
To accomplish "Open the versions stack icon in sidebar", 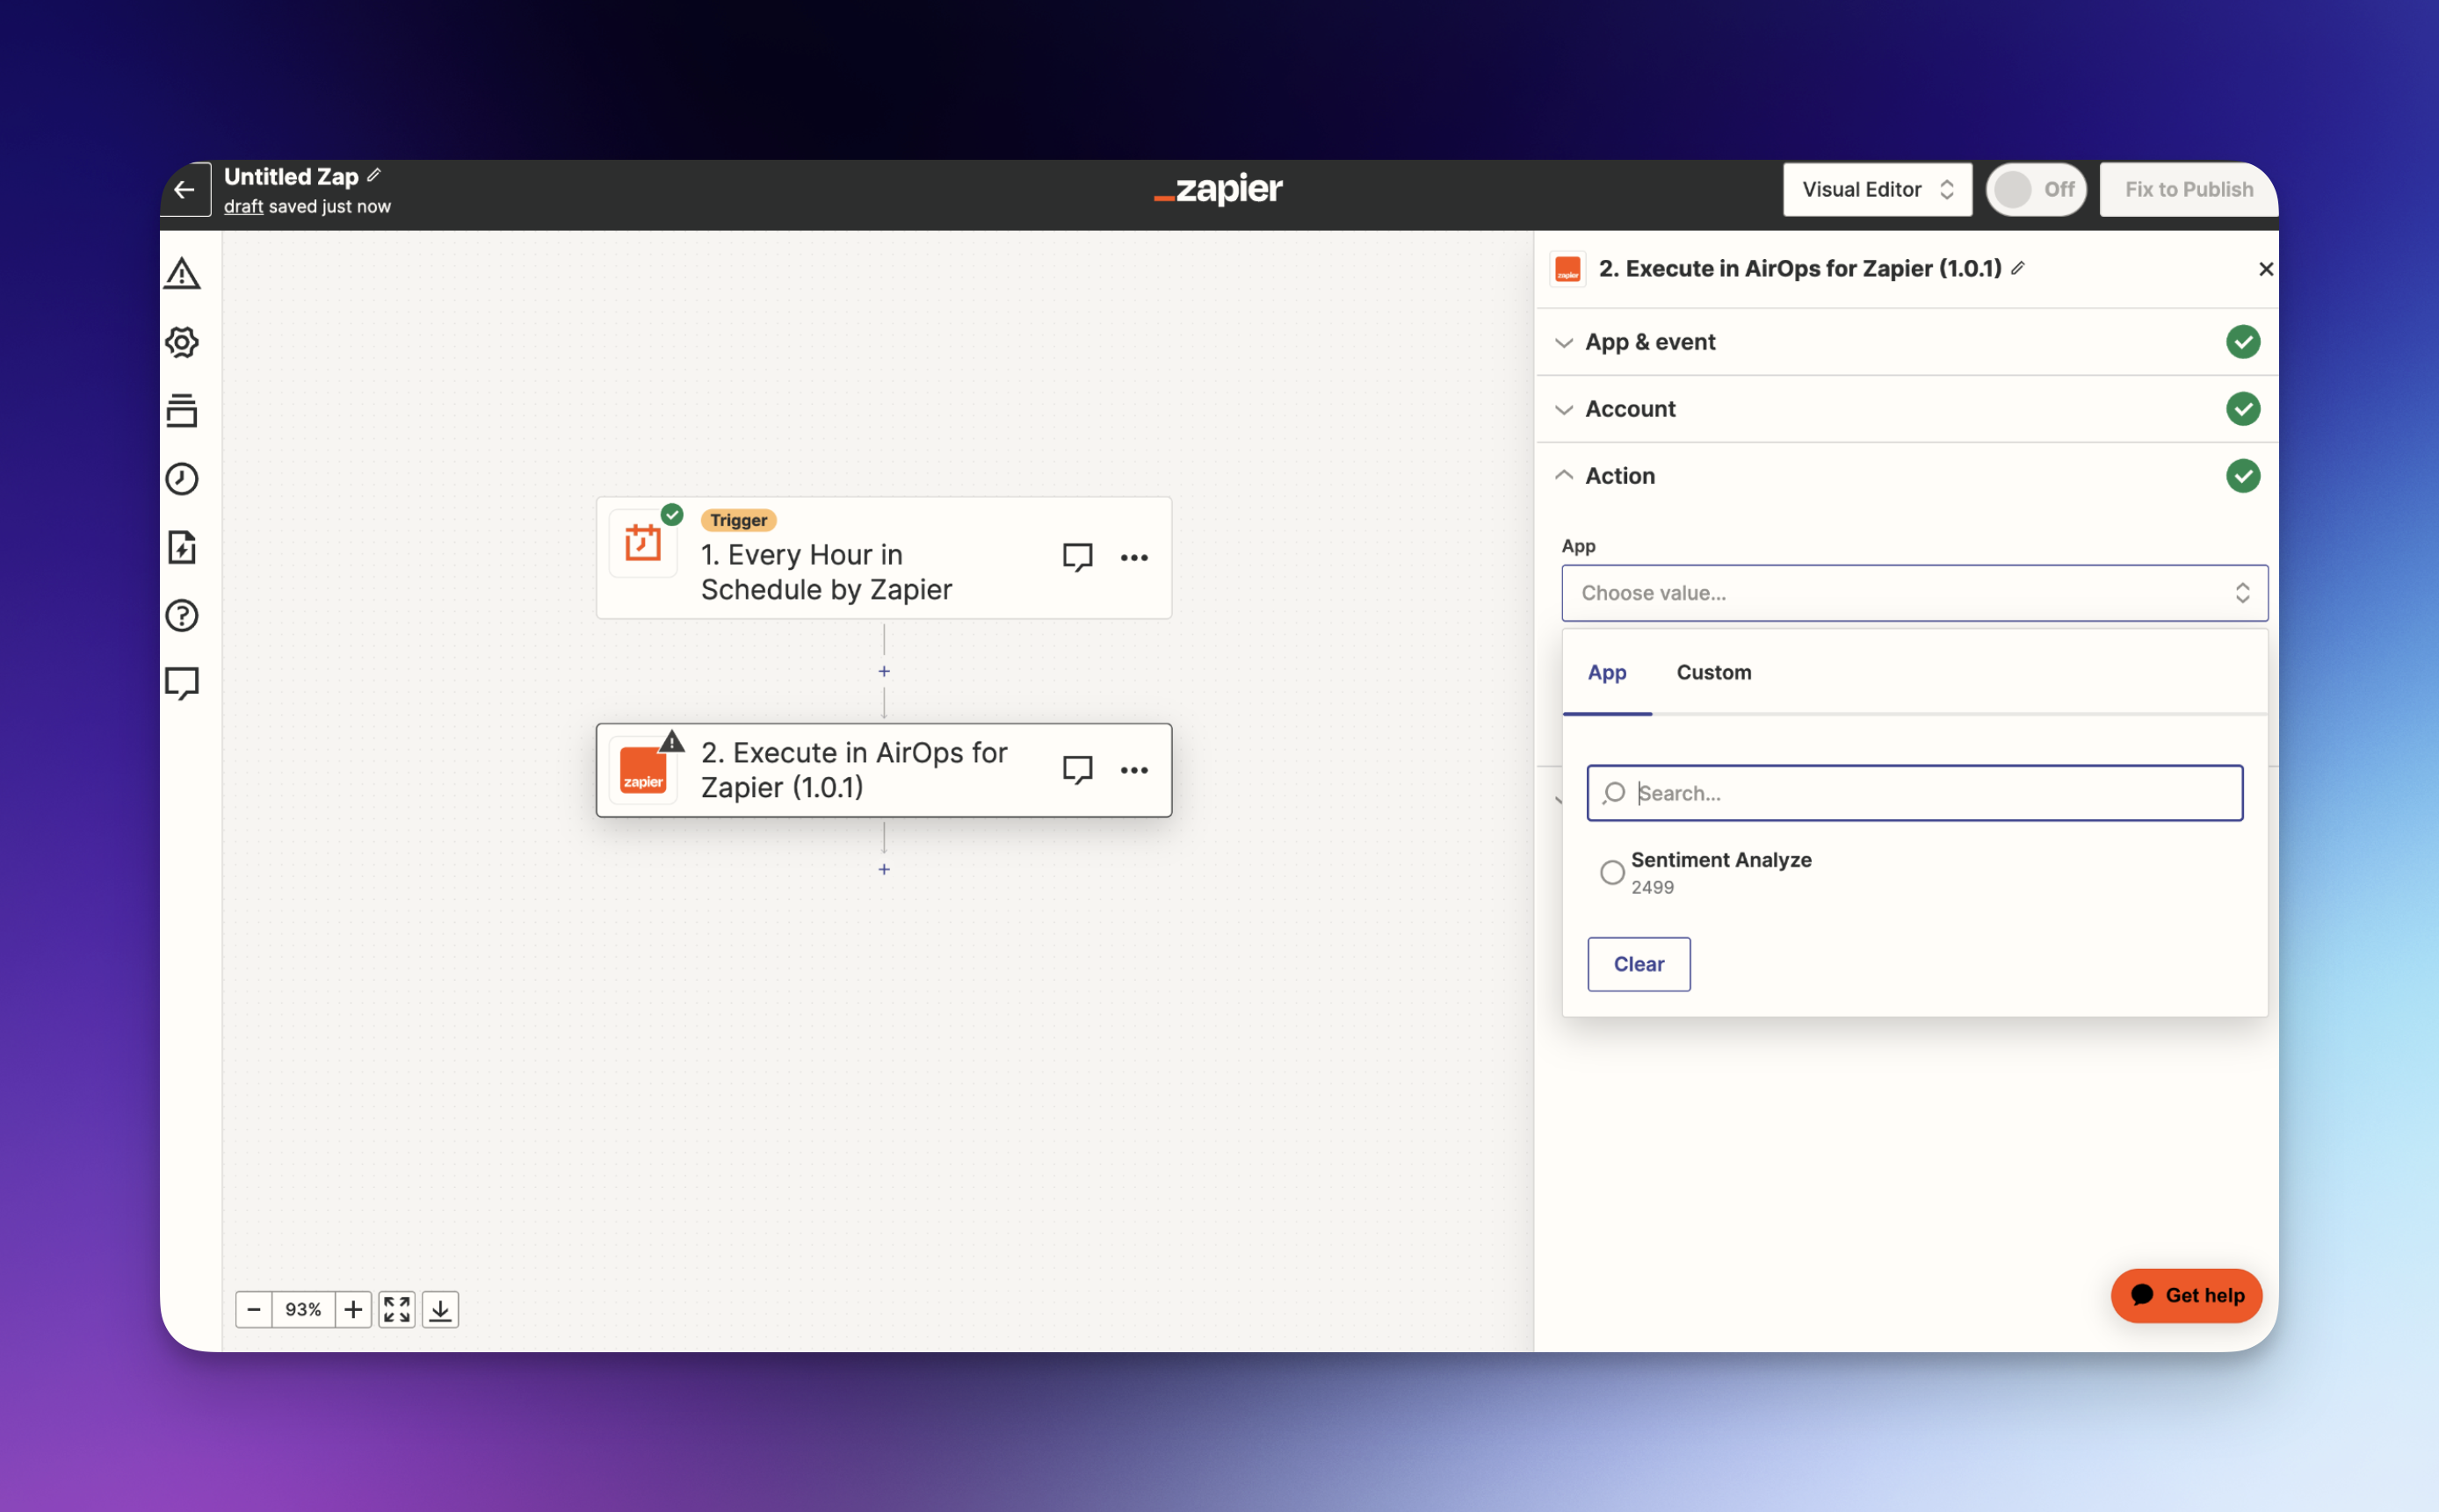I will coord(182,410).
